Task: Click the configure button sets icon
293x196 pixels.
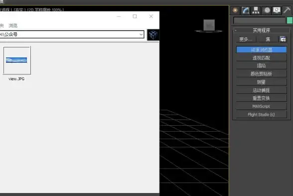Action: [283, 39]
